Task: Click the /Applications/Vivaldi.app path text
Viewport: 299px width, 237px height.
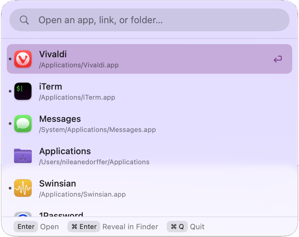Action: click(78, 65)
